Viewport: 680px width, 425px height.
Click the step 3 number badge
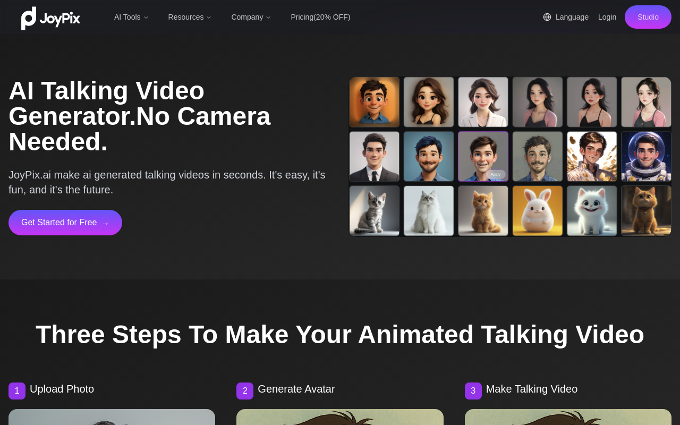point(473,391)
